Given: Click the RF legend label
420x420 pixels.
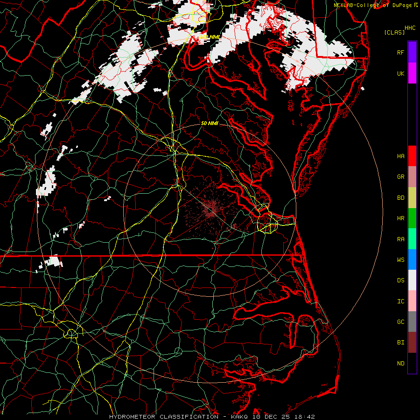Looking at the screenshot, I should 400,52.
